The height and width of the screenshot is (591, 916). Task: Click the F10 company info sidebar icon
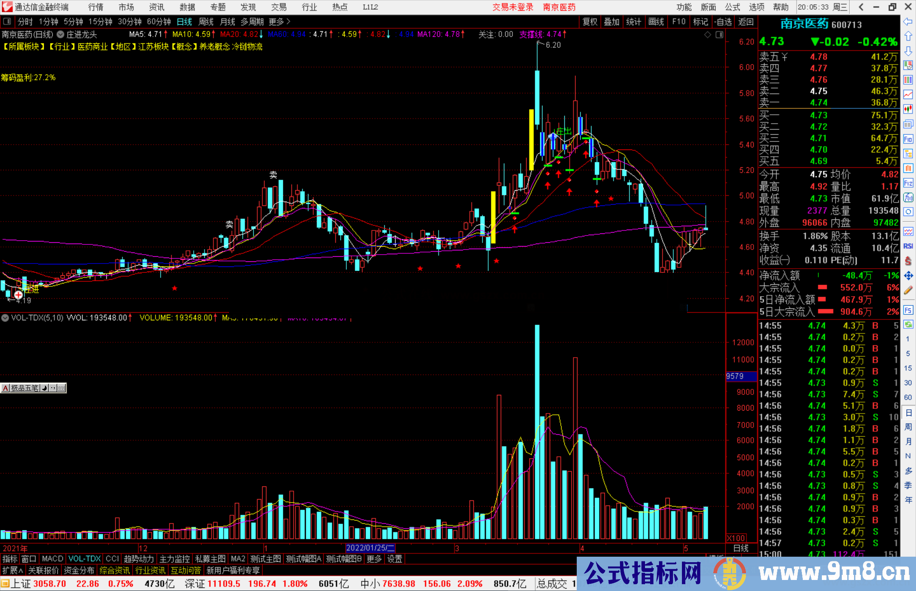pos(908,139)
